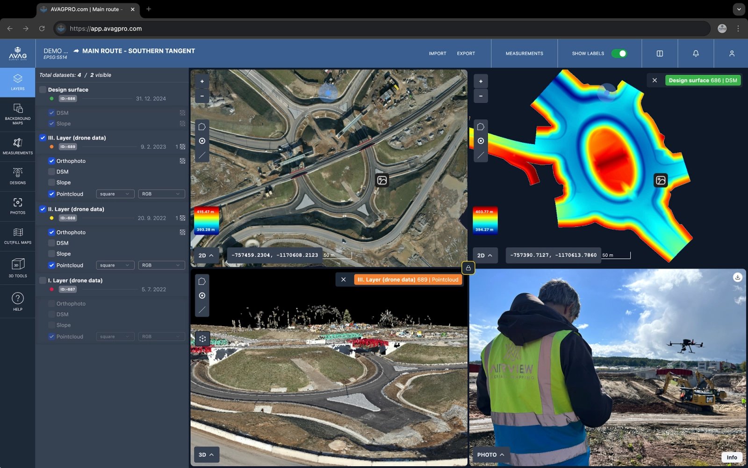Open a new browser tab
The height and width of the screenshot is (468, 748).
149,9
